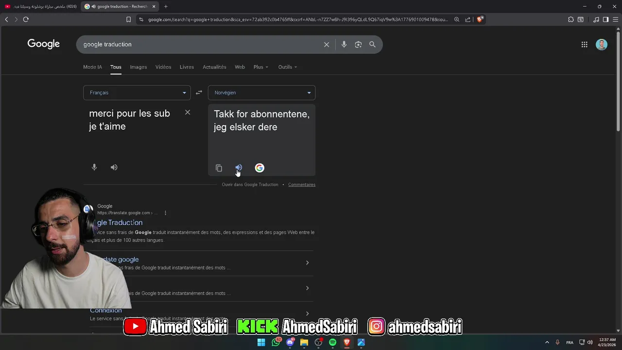
Task: Click the Google G icon under translation
Action: pos(259,168)
